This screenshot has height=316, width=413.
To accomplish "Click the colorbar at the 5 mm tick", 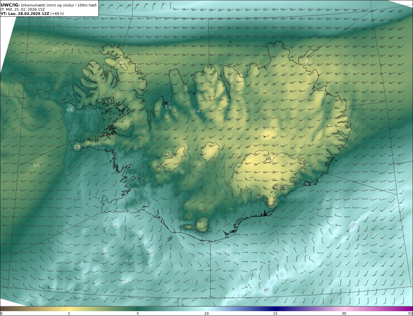I will coord(138,309).
